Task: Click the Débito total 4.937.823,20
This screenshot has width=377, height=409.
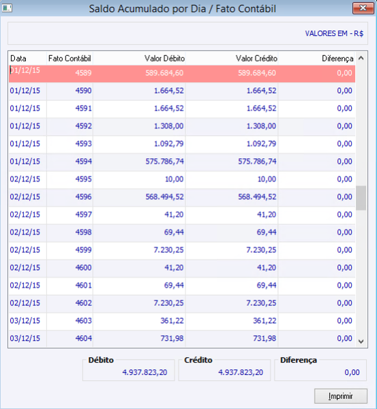Action: tap(145, 372)
